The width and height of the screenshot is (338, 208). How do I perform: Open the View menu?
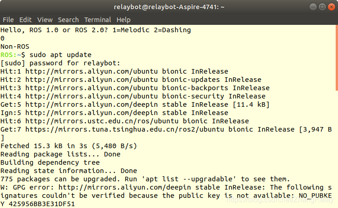click(x=45, y=20)
